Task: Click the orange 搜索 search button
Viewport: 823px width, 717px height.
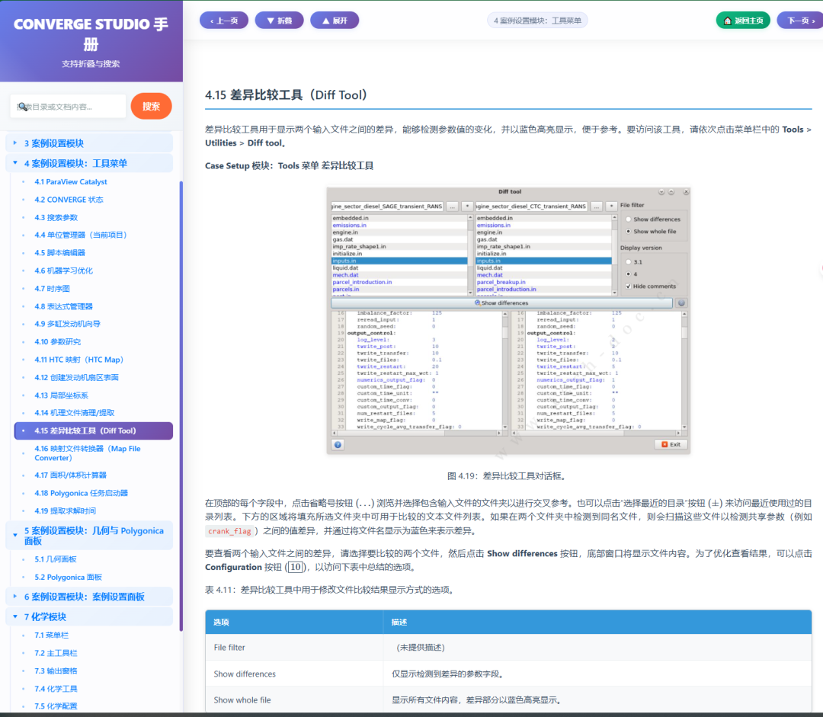Action: click(x=151, y=106)
